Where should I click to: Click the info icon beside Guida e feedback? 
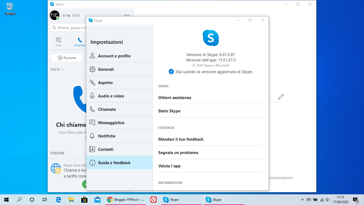point(92,163)
